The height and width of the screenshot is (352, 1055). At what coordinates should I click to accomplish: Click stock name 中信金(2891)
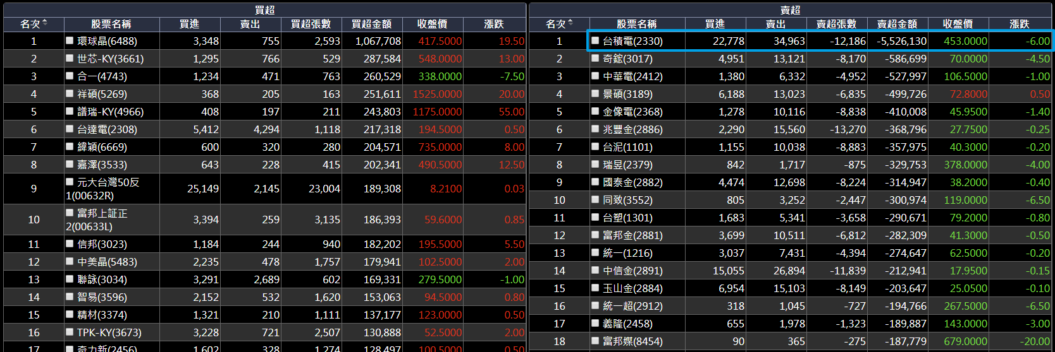[632, 271]
